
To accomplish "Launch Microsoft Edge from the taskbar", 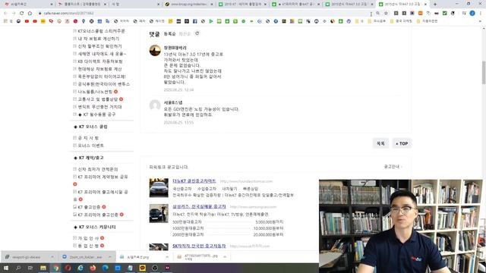I will point(105,268).
